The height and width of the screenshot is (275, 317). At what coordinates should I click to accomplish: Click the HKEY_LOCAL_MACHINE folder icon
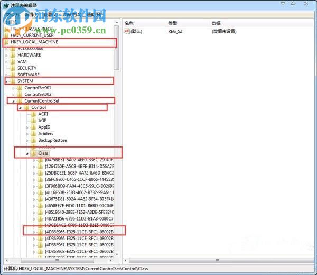[6, 42]
